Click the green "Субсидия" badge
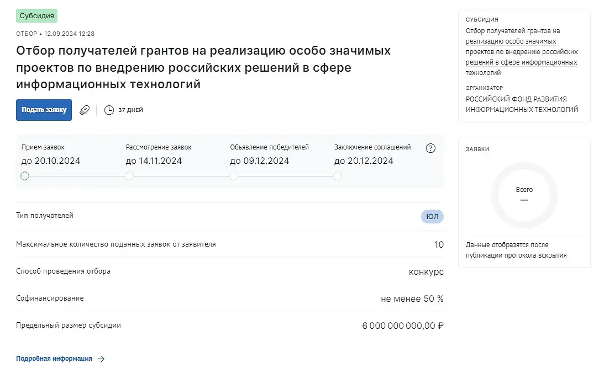599x374 pixels. tap(37, 16)
